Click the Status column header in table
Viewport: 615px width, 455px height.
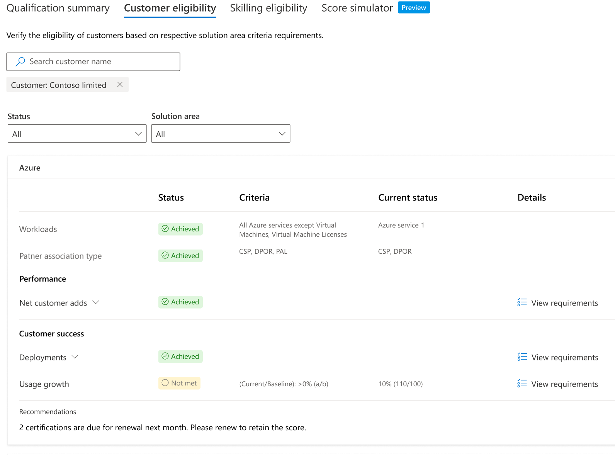click(171, 198)
